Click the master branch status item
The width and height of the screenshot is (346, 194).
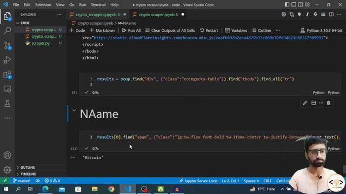pyautogui.click(x=22, y=181)
